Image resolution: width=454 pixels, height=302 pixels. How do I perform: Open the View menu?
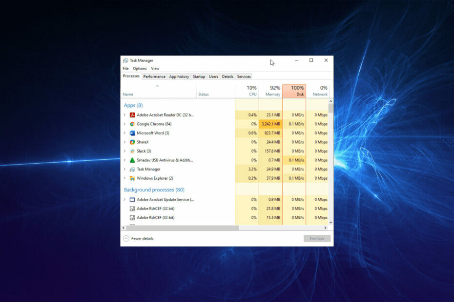click(155, 69)
